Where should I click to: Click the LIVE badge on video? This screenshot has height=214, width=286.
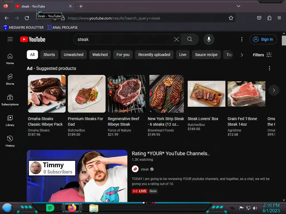140,191
